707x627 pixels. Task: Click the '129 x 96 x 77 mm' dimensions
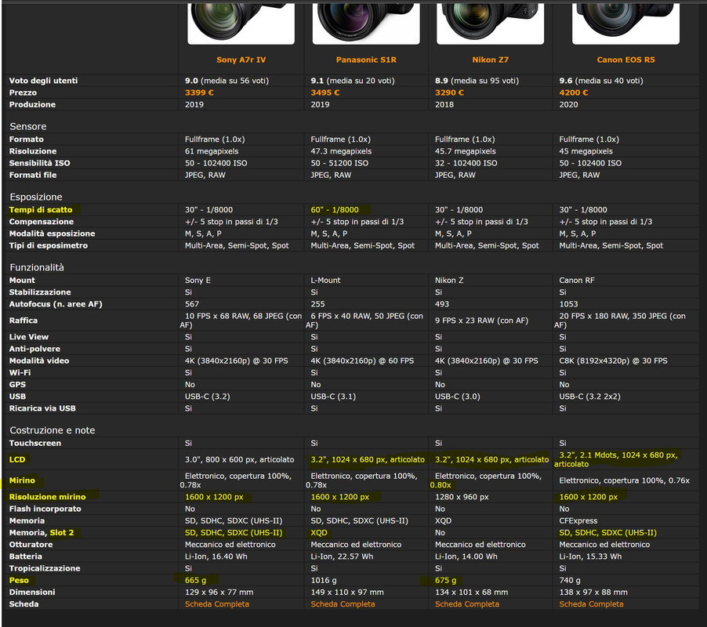219,592
